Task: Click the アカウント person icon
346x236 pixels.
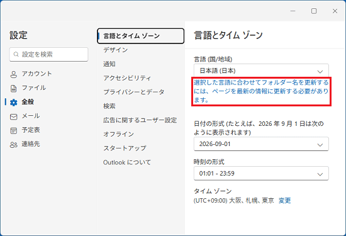Action: click(13, 74)
